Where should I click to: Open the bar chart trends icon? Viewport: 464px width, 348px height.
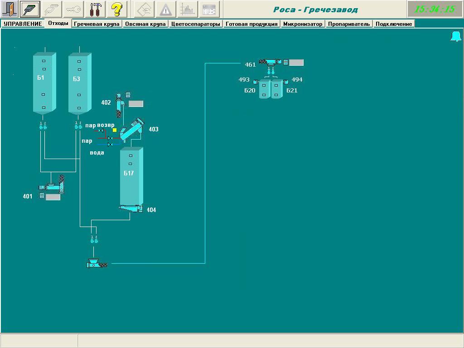[x=187, y=9]
